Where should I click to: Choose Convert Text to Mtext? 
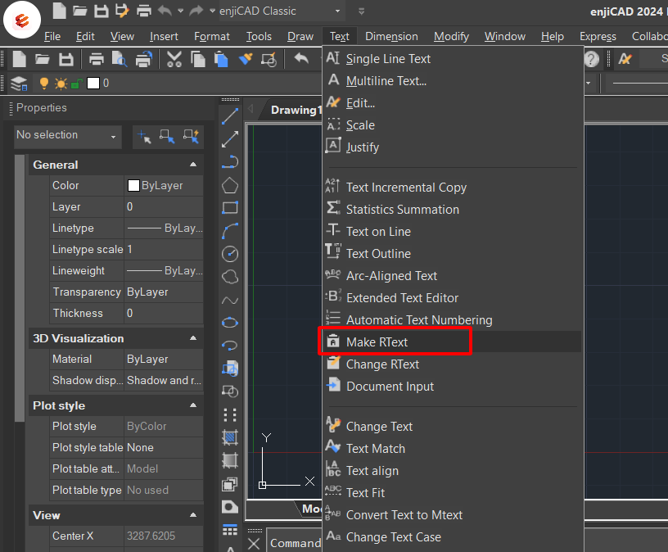[x=452, y=515]
